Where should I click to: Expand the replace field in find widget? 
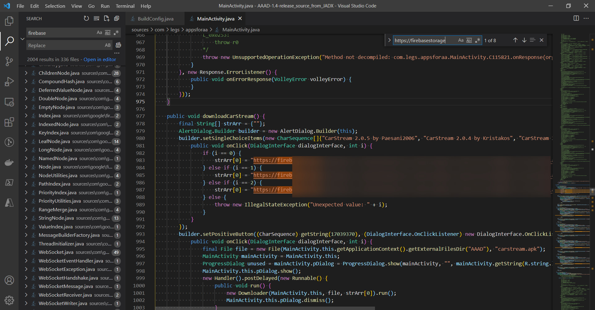[389, 40]
